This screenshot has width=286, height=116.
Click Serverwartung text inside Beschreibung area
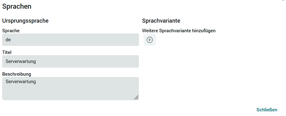[21, 81]
